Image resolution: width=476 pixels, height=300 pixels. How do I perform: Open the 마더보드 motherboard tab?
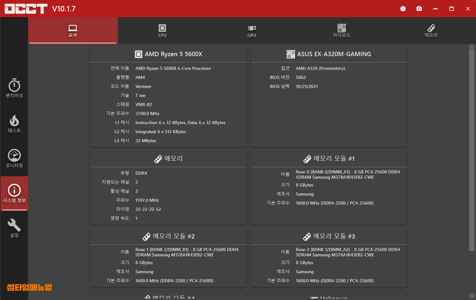pos(341,31)
